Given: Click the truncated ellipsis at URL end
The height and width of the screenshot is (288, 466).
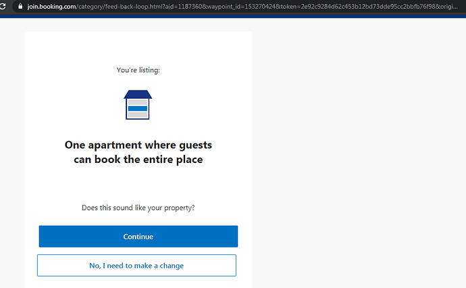Looking at the screenshot, I should click(x=455, y=7).
